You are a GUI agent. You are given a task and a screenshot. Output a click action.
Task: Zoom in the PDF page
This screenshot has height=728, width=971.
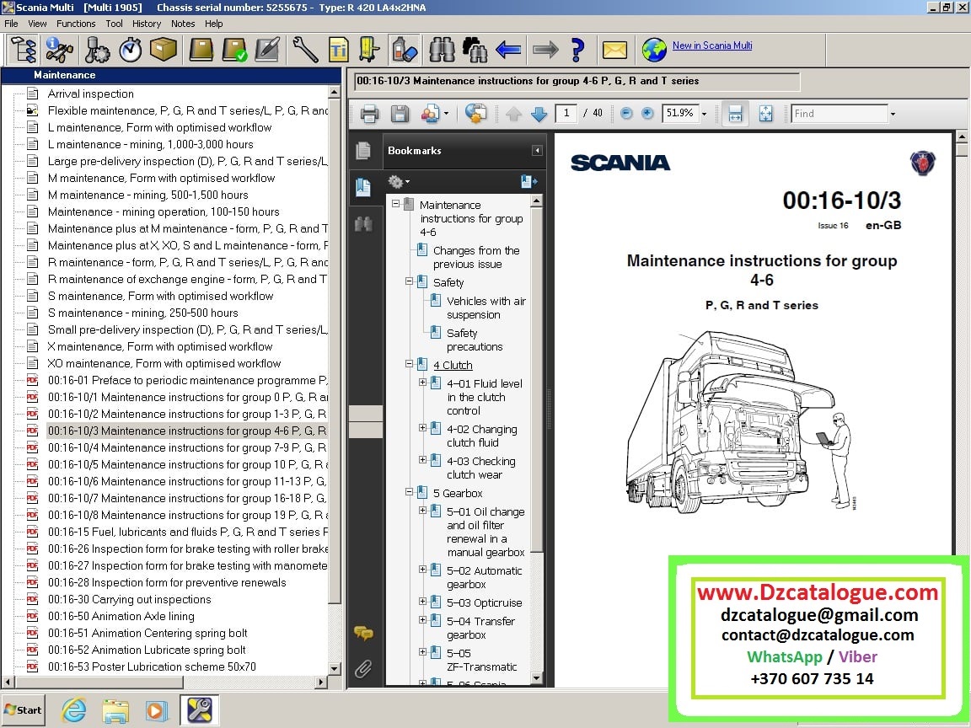coord(647,113)
